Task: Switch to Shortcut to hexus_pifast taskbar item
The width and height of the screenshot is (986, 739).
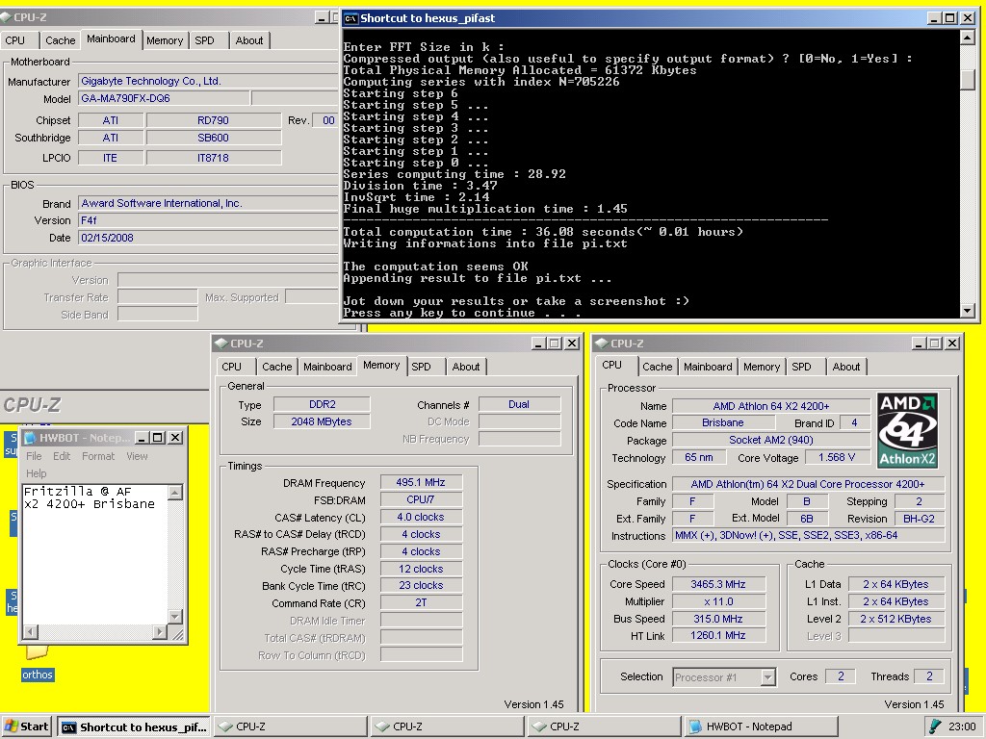Action: pyautogui.click(x=134, y=727)
